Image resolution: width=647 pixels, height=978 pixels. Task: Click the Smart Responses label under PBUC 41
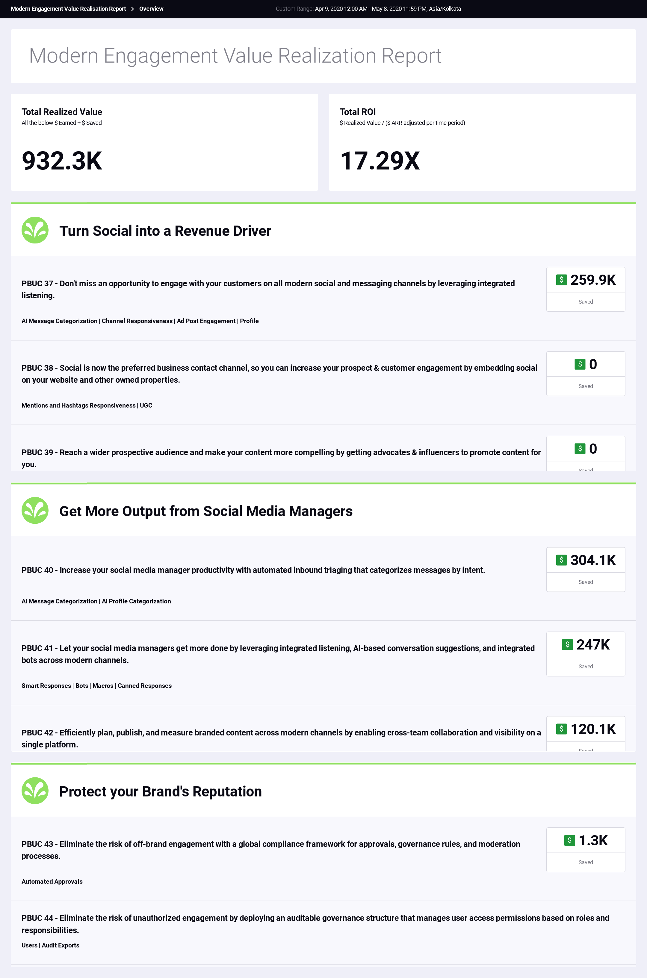(46, 685)
